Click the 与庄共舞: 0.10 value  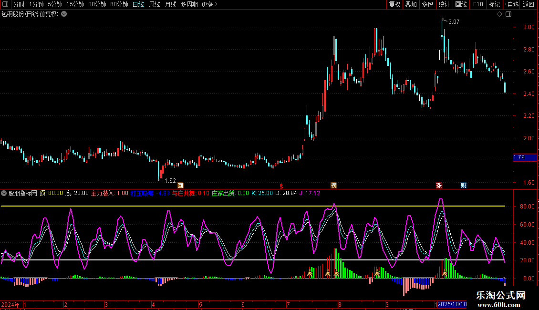[190, 193]
